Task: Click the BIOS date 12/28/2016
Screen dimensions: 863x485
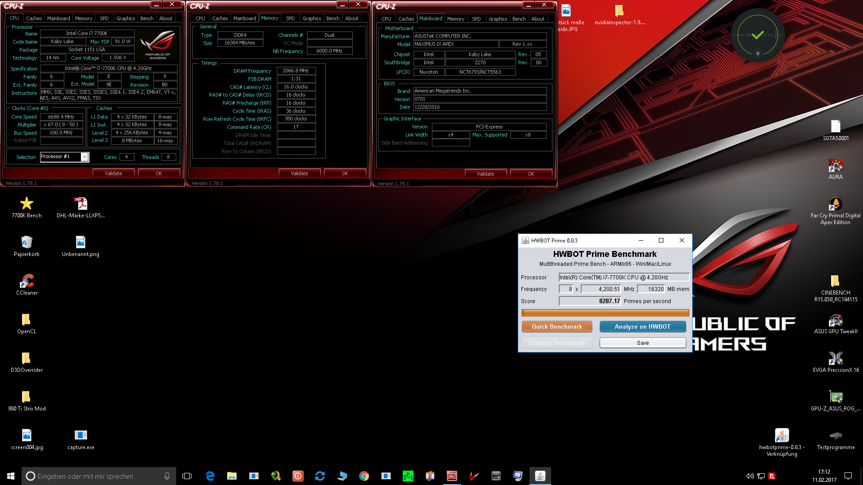Action: pyautogui.click(x=480, y=107)
